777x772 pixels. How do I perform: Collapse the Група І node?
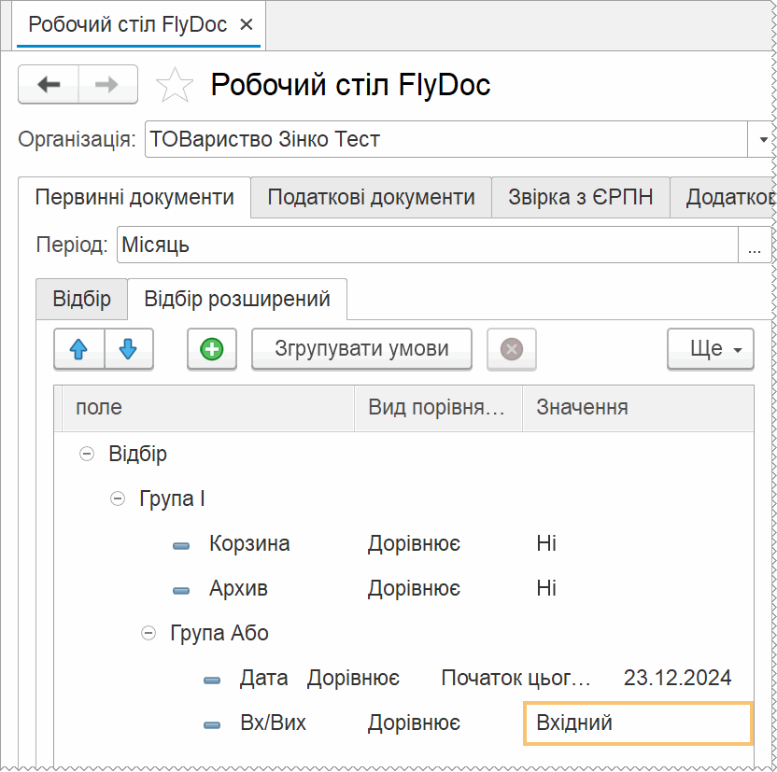click(118, 499)
